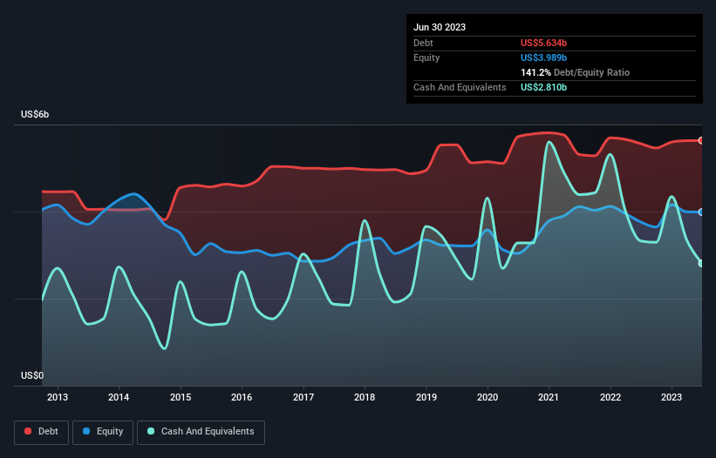
Task: Select the teal Cash endpoint marker
Action: (701, 264)
